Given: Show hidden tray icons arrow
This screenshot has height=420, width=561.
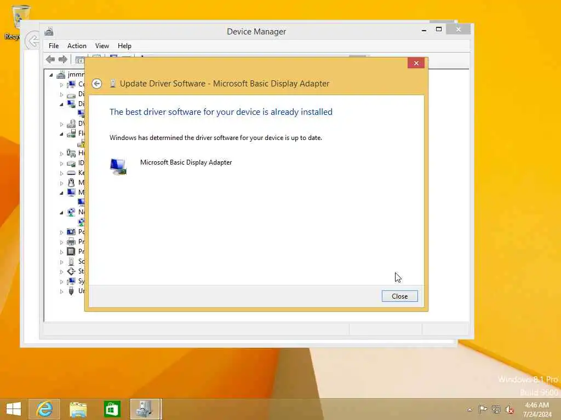Looking at the screenshot, I should click(470, 409).
